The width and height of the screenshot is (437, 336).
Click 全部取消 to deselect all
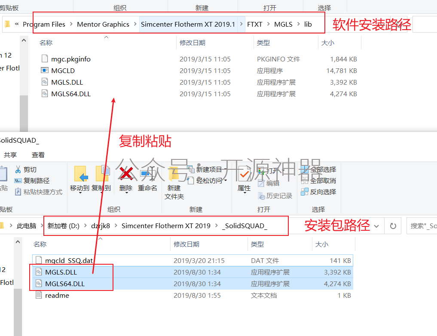point(318,180)
